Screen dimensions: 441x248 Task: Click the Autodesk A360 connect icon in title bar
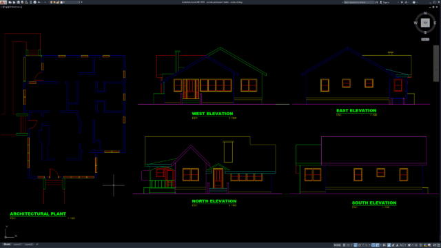406,2
